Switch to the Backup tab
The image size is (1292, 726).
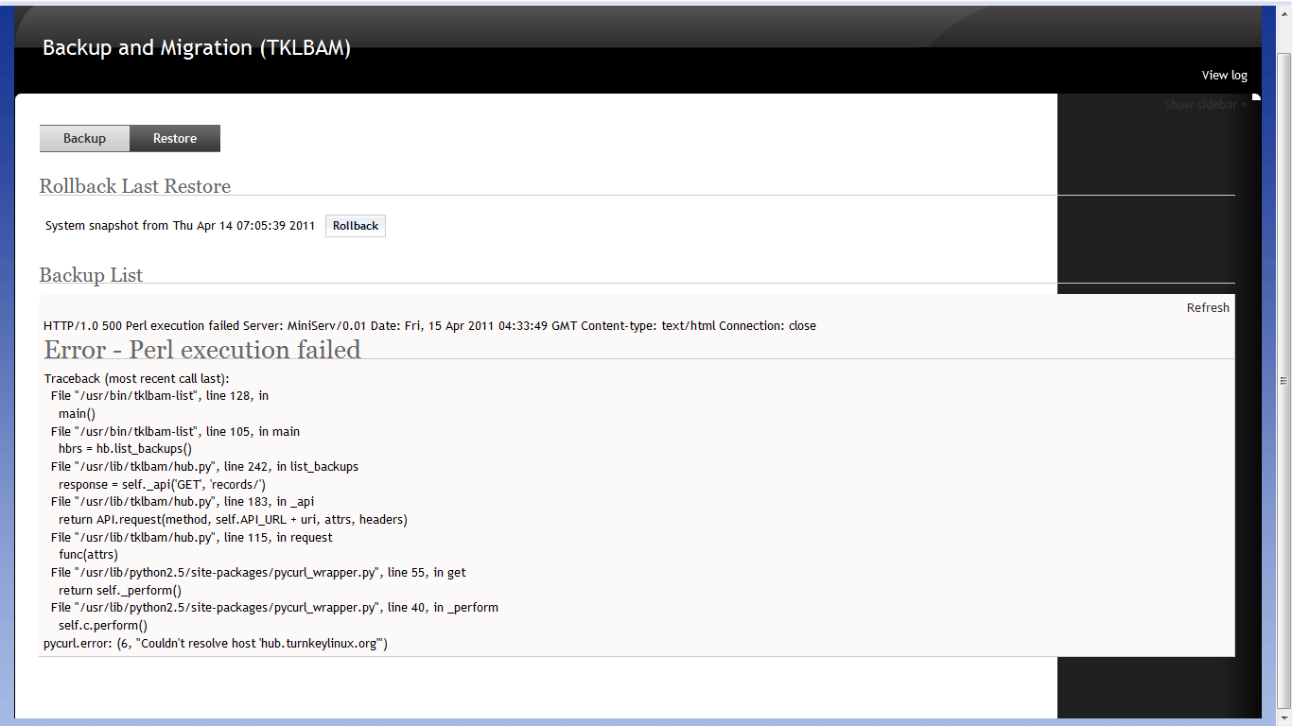[x=84, y=138]
